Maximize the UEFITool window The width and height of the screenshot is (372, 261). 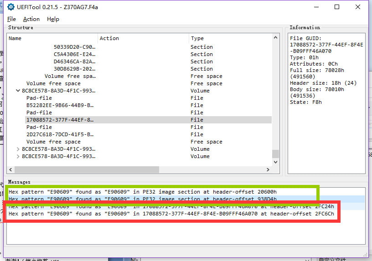[337, 7]
